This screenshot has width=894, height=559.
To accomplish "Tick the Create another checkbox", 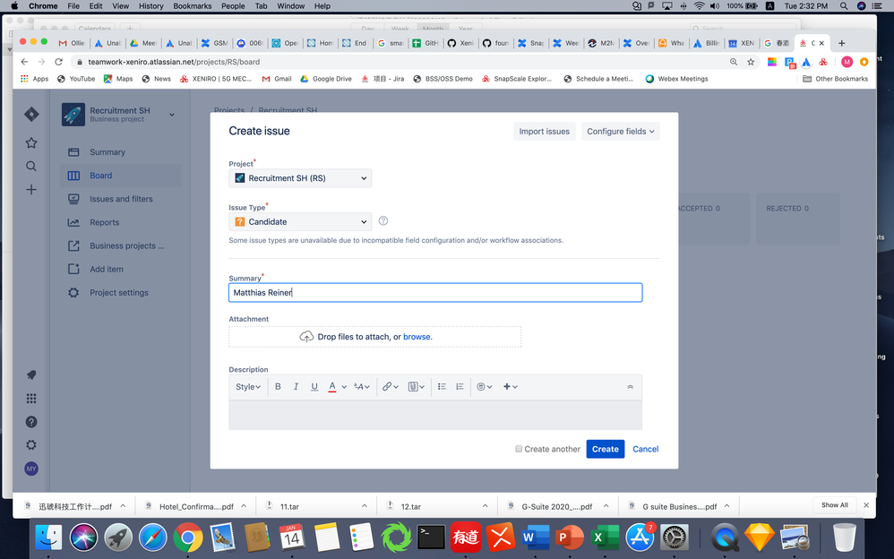I will coord(519,449).
